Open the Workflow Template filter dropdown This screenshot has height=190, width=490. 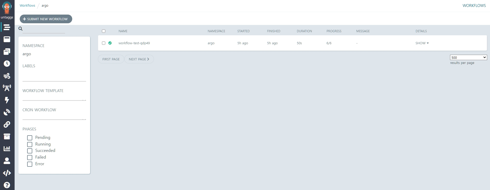[x=54, y=98]
